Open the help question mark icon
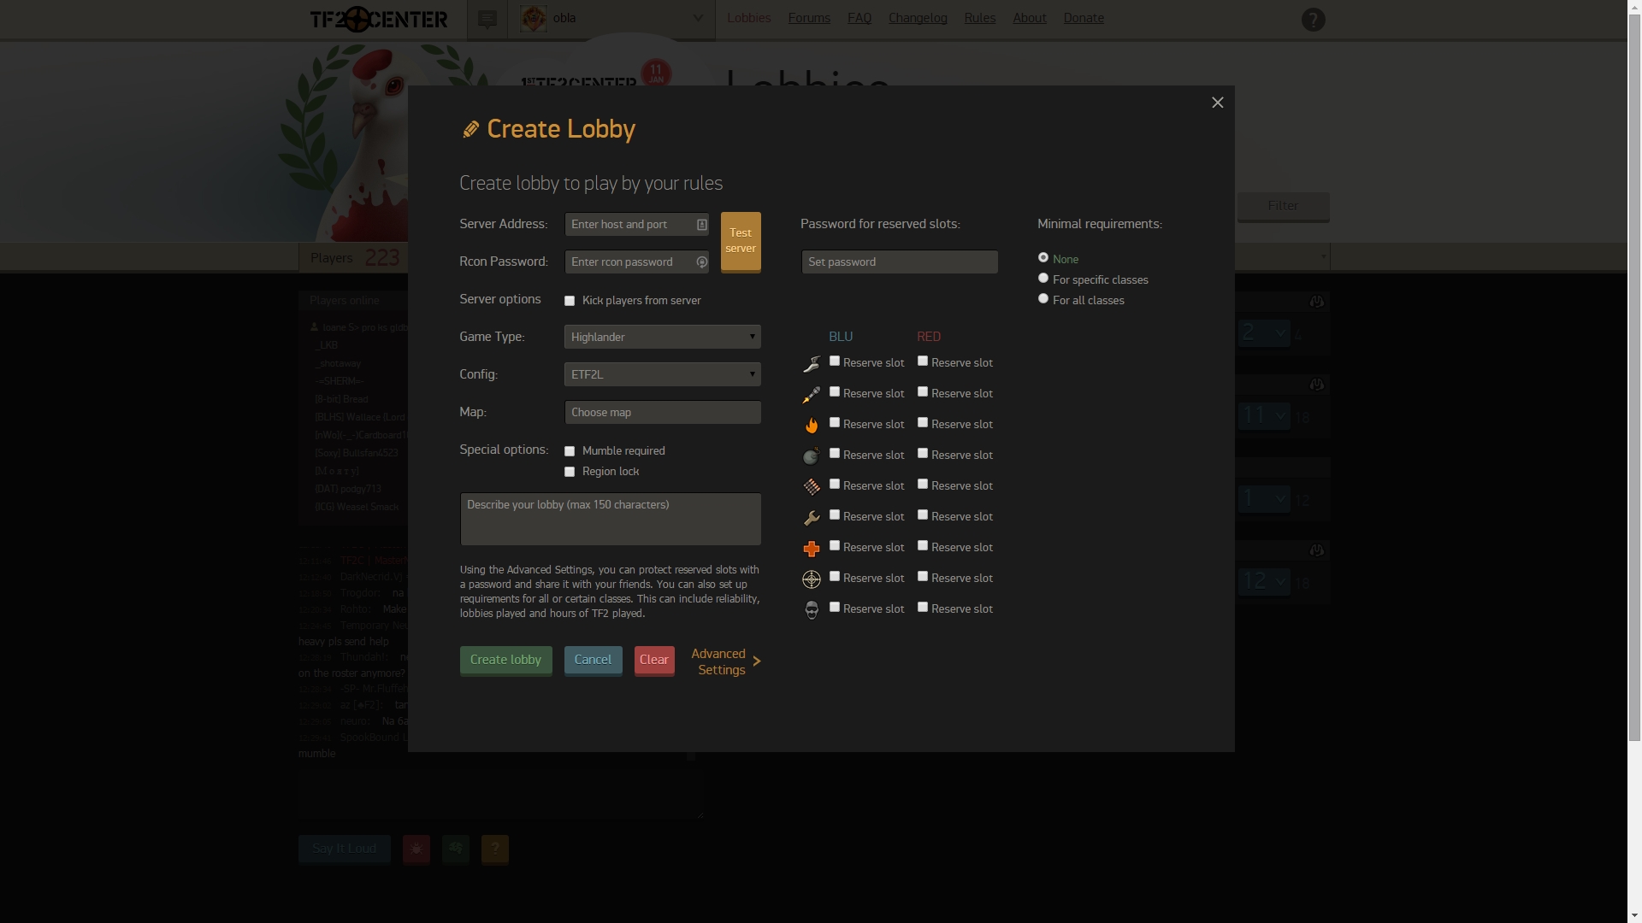The image size is (1642, 923). (1313, 20)
